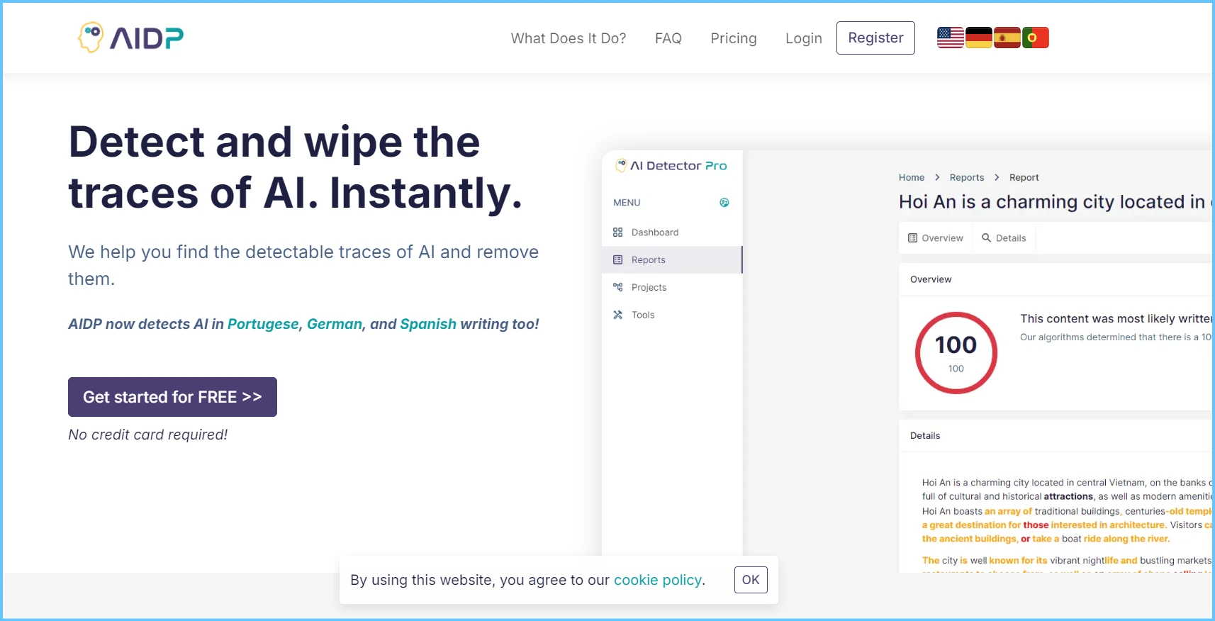Viewport: 1215px width, 621px height.
Task: Click the Overview section heading
Action: pos(931,279)
